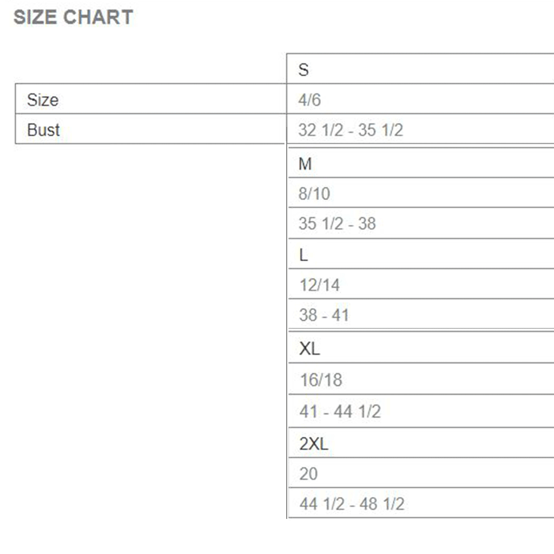
Task: Click the S size header cell
Action: tap(304, 70)
